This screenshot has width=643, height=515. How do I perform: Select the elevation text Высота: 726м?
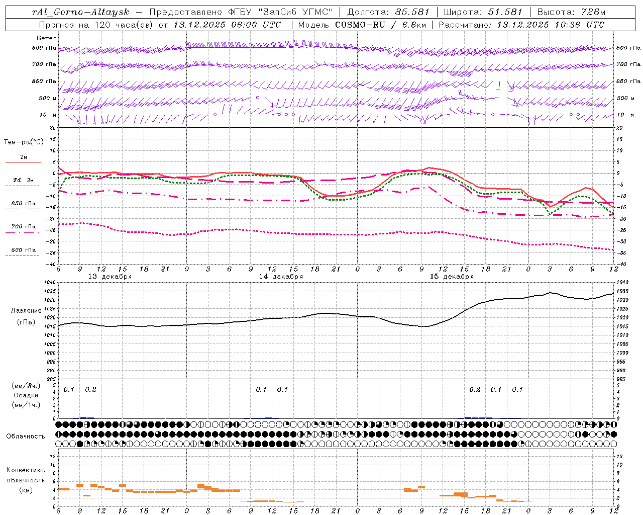tap(571, 12)
